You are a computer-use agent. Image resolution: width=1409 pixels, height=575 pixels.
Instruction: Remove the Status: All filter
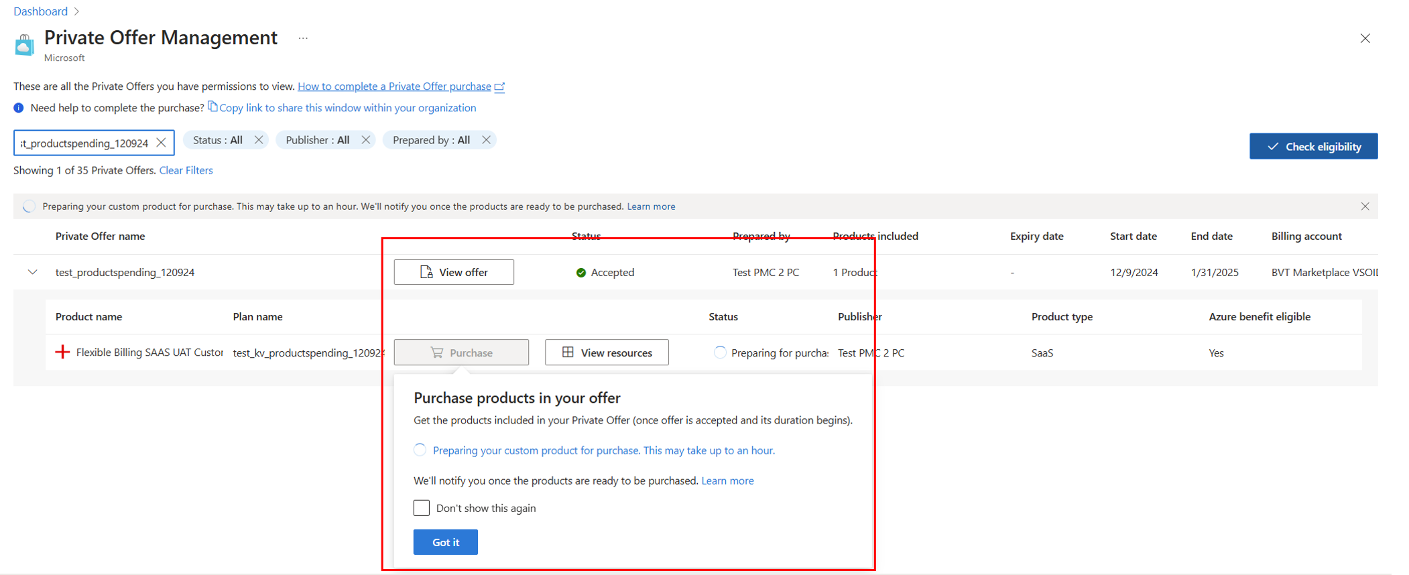pos(259,140)
